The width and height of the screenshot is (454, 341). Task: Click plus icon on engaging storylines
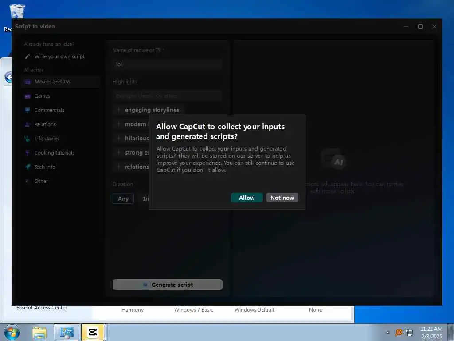118,110
